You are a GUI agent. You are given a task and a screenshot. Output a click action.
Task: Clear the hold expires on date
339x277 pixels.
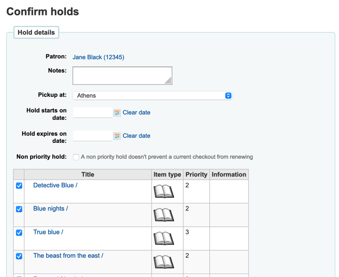click(x=136, y=136)
